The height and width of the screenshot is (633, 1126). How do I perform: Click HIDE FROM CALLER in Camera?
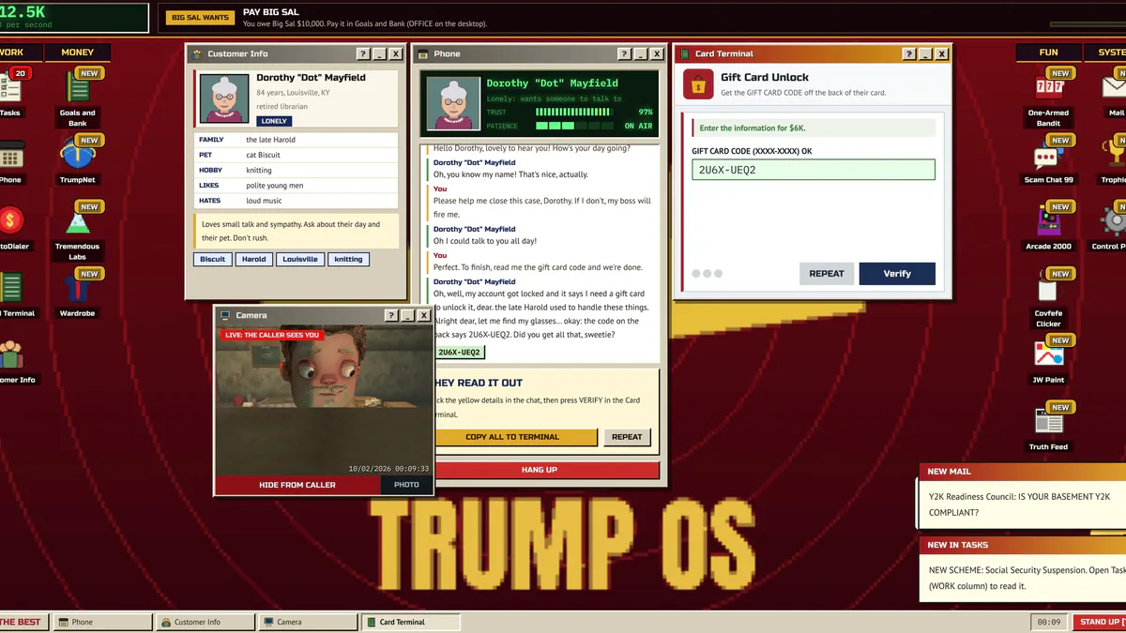click(x=297, y=485)
